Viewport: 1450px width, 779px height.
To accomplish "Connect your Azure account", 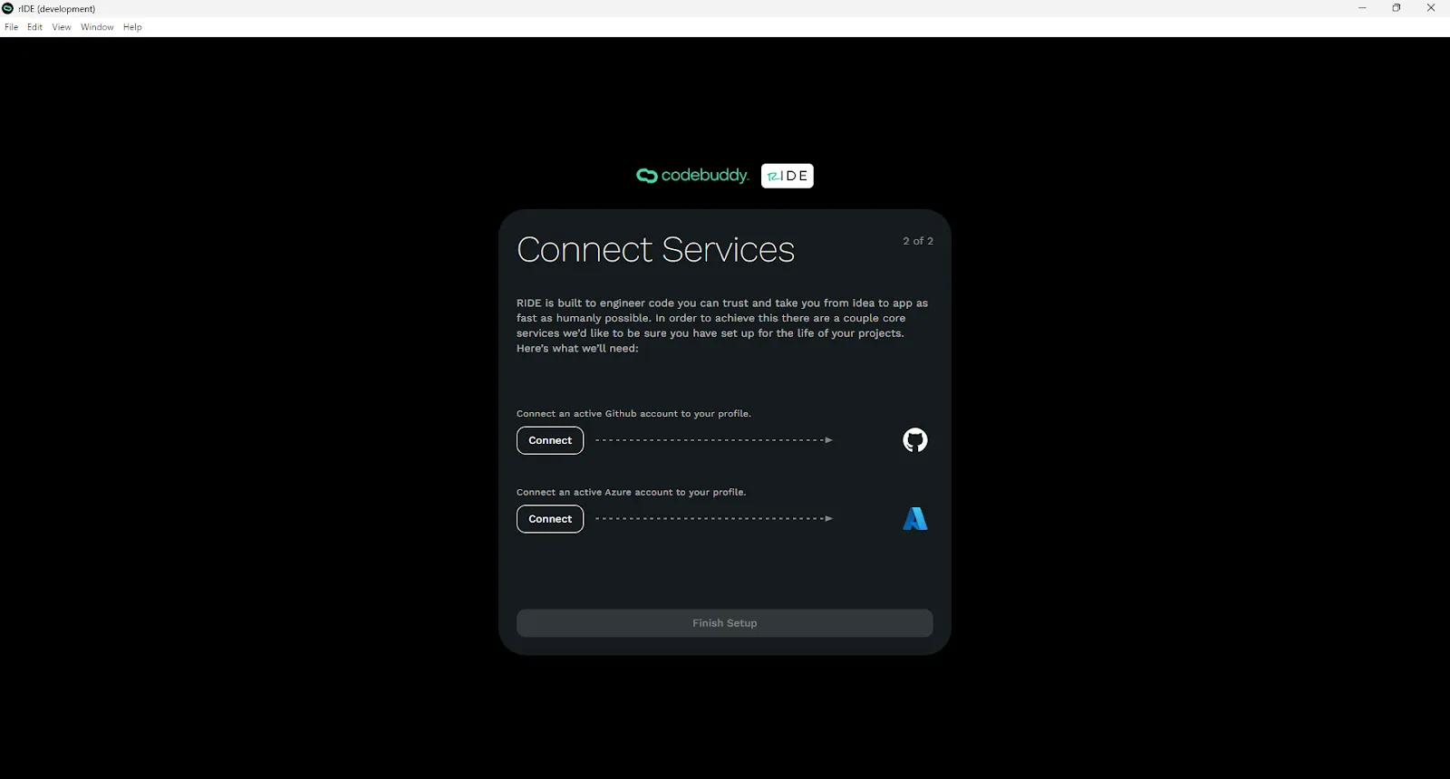I will [550, 519].
